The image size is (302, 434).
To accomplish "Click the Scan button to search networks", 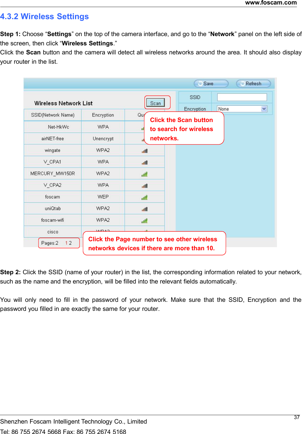I will pyautogui.click(x=156, y=103).
